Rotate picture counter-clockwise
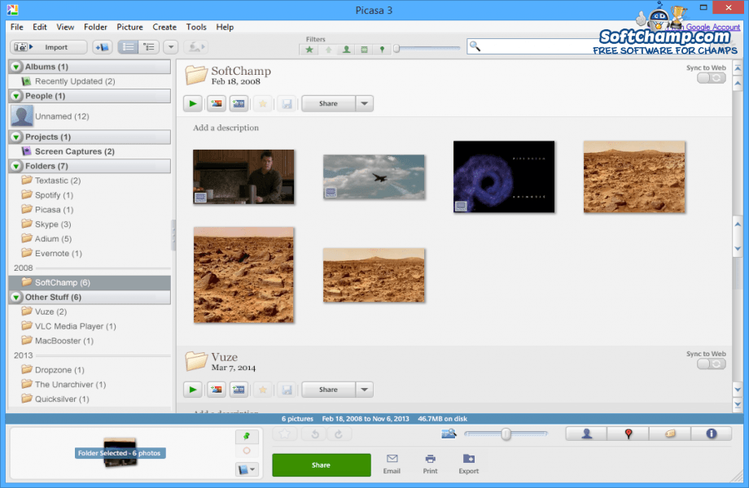 point(315,434)
